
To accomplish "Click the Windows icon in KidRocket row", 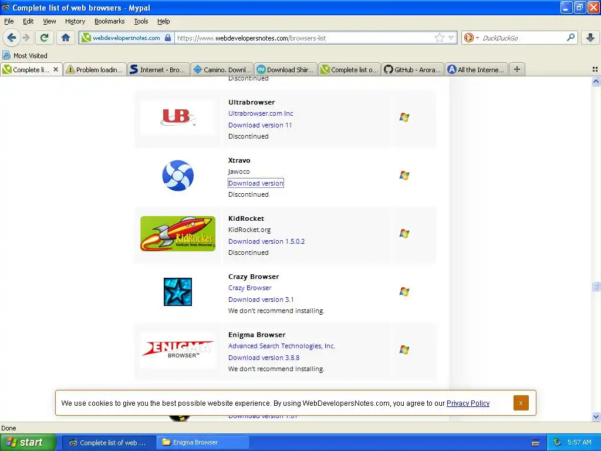I will click(x=404, y=234).
